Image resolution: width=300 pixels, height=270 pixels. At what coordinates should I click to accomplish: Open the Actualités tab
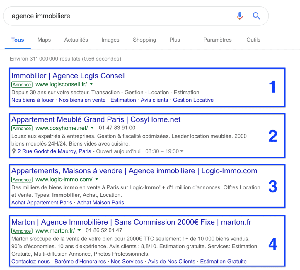click(76, 40)
